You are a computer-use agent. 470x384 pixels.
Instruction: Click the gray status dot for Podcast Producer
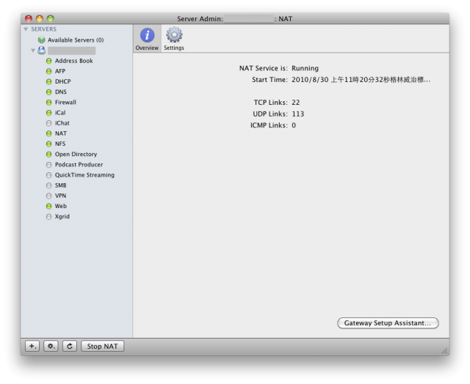pyautogui.click(x=49, y=164)
